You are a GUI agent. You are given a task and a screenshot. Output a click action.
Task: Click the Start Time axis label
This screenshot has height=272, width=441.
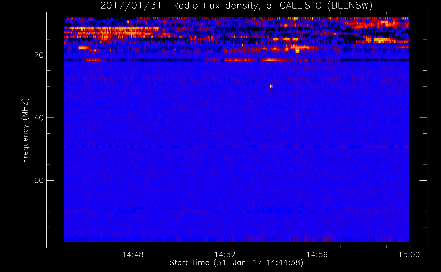point(236,263)
